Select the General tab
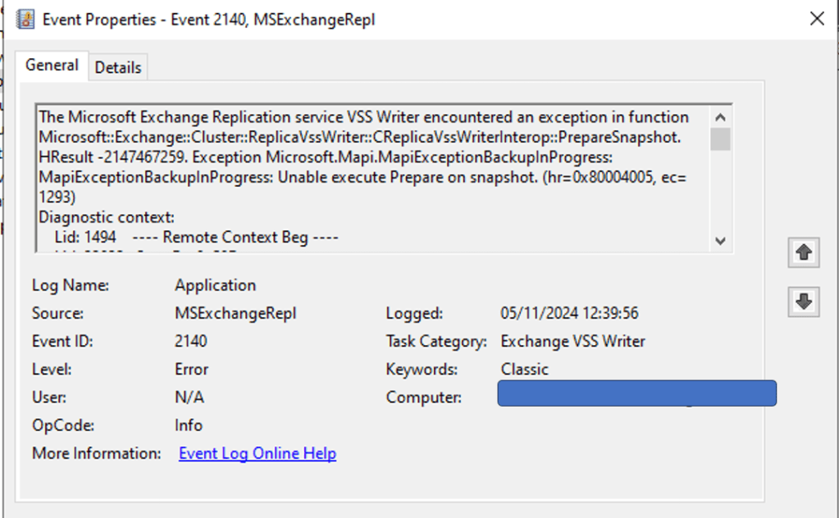Image resolution: width=839 pixels, height=518 pixels. click(x=52, y=66)
